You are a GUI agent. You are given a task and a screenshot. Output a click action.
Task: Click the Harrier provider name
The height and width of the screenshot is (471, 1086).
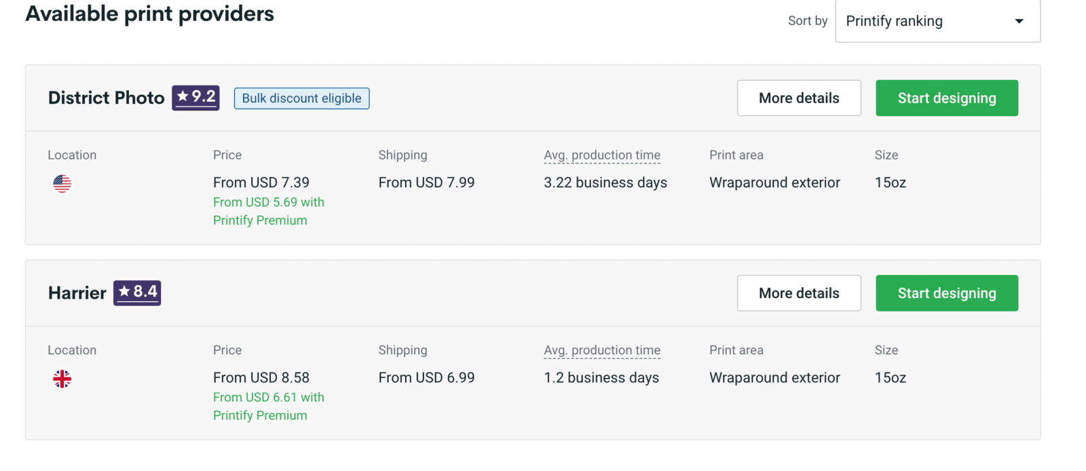77,293
